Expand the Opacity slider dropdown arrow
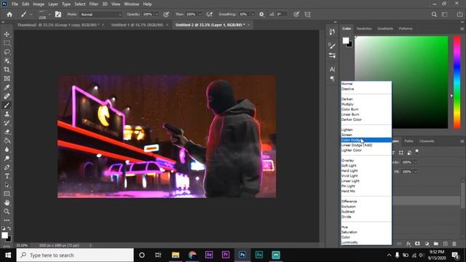This screenshot has width=466, height=262. (x=157, y=15)
